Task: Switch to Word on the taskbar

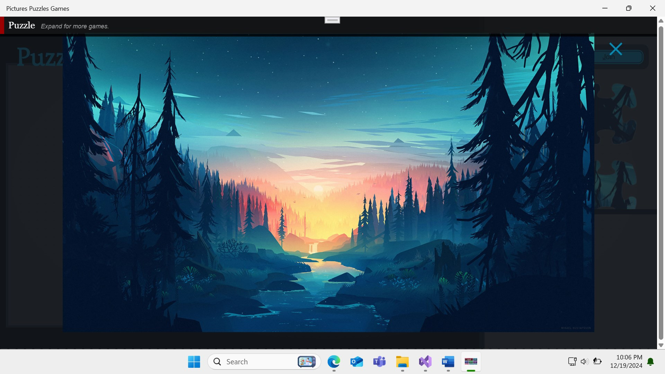Action: pos(448,362)
